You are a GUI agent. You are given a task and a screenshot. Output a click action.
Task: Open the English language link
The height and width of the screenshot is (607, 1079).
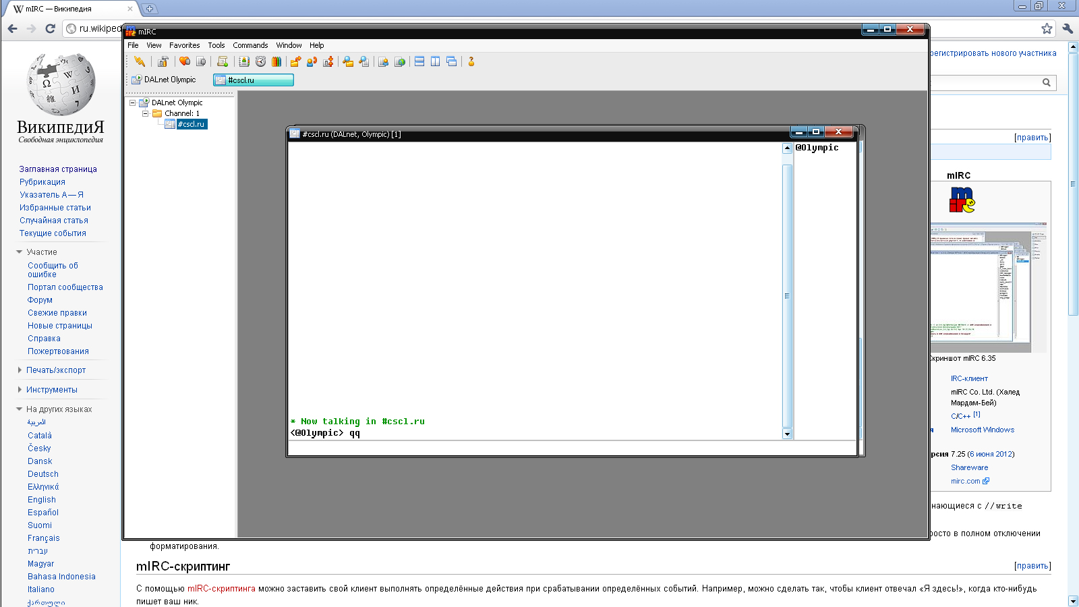tap(42, 500)
